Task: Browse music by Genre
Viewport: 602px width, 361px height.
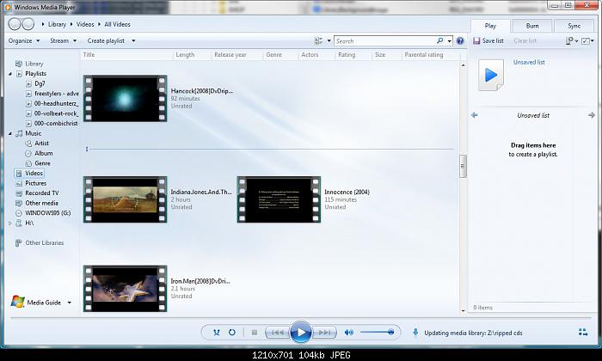Action: (38, 163)
